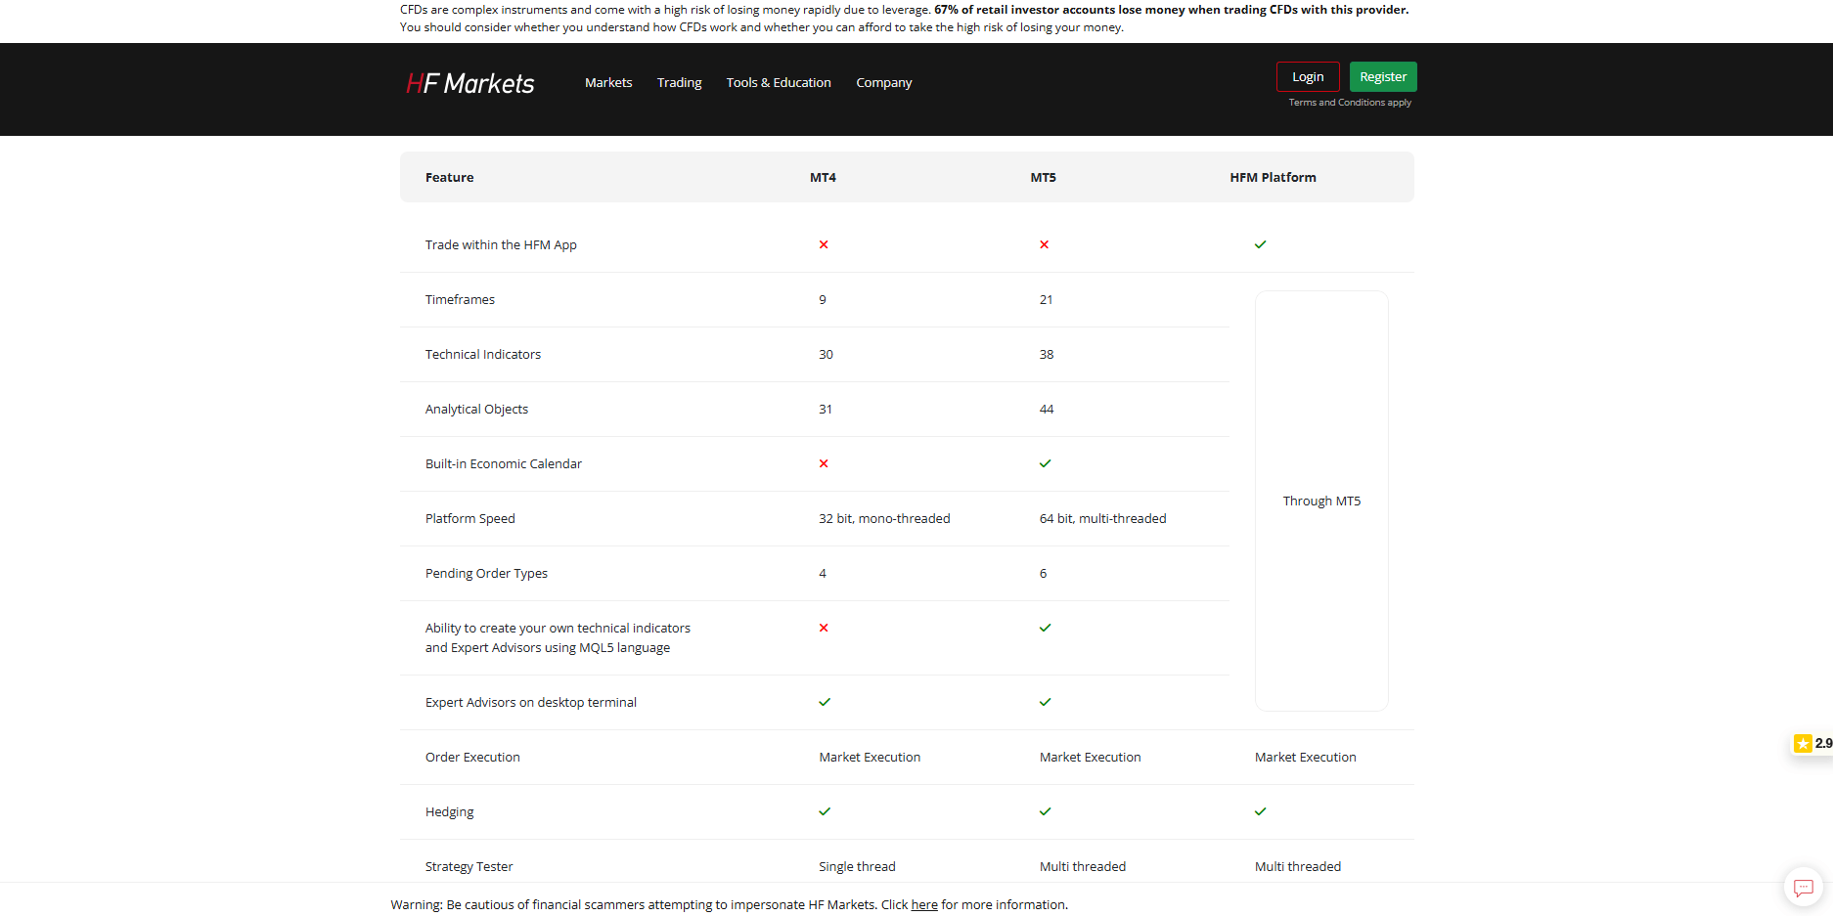
Task: Click MT4 red cross for MQL5 language row
Action: [x=824, y=628]
